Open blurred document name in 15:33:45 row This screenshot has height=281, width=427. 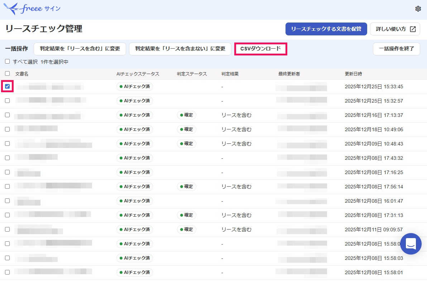49,87
